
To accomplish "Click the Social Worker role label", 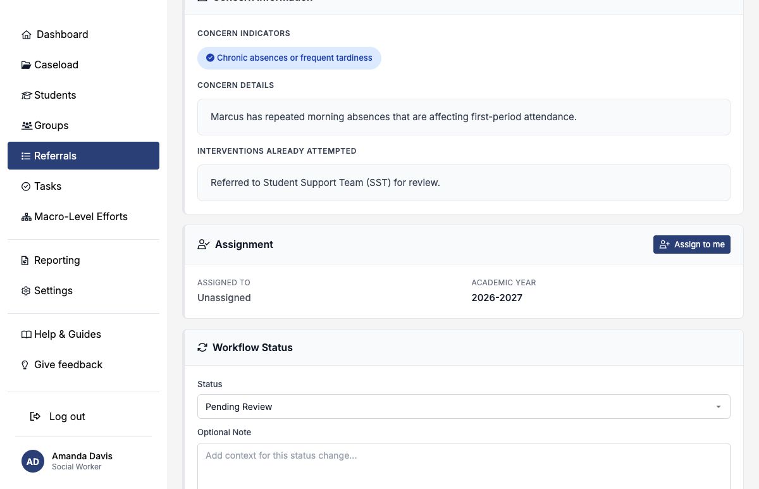I will pyautogui.click(x=77, y=467).
